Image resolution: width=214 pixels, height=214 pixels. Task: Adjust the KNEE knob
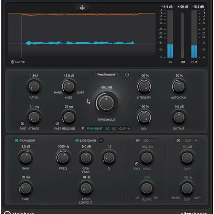69,87
